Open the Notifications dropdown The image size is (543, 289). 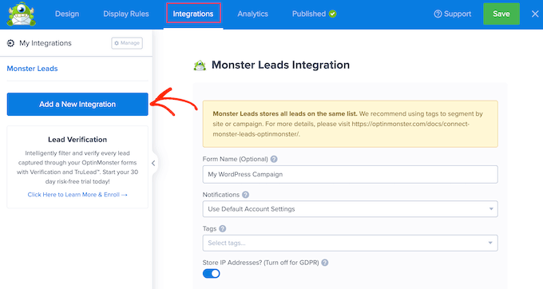[350, 209]
